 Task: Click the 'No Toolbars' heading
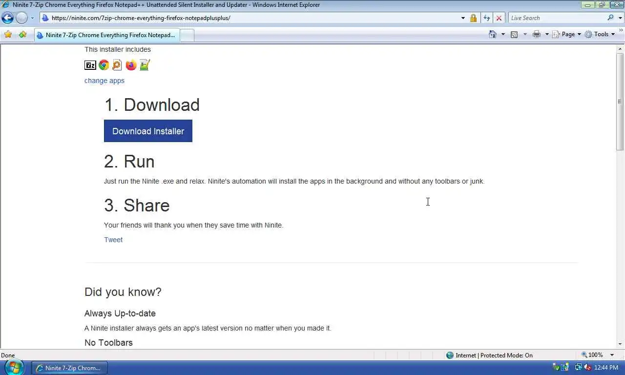pyautogui.click(x=108, y=343)
